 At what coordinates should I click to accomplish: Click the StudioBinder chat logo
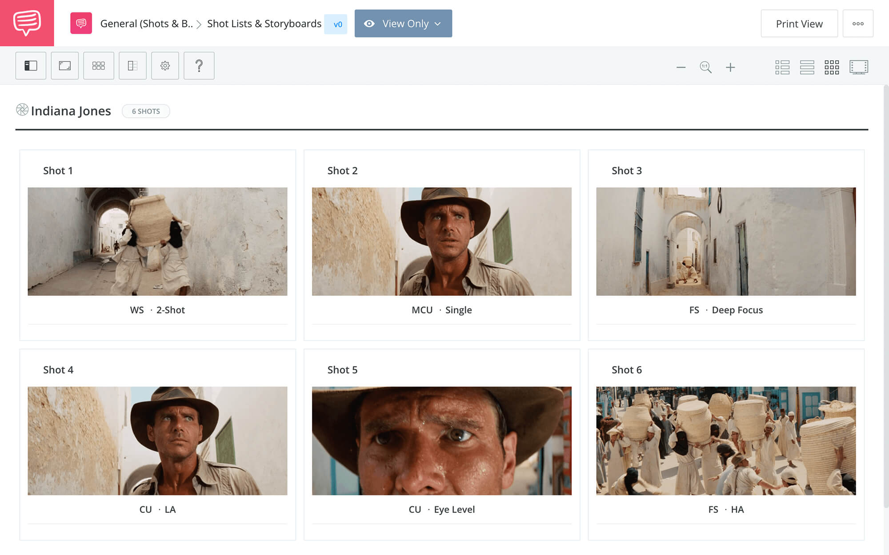(27, 23)
